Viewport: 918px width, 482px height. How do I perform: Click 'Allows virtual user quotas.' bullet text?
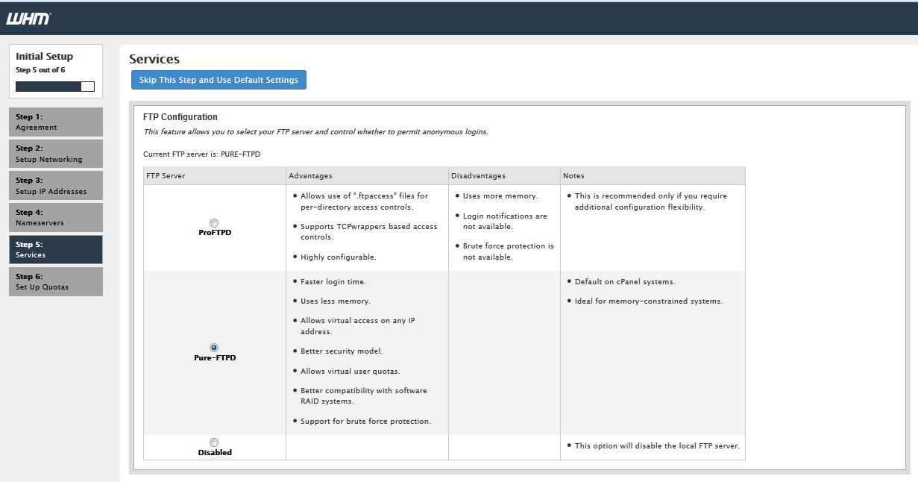tap(350, 371)
